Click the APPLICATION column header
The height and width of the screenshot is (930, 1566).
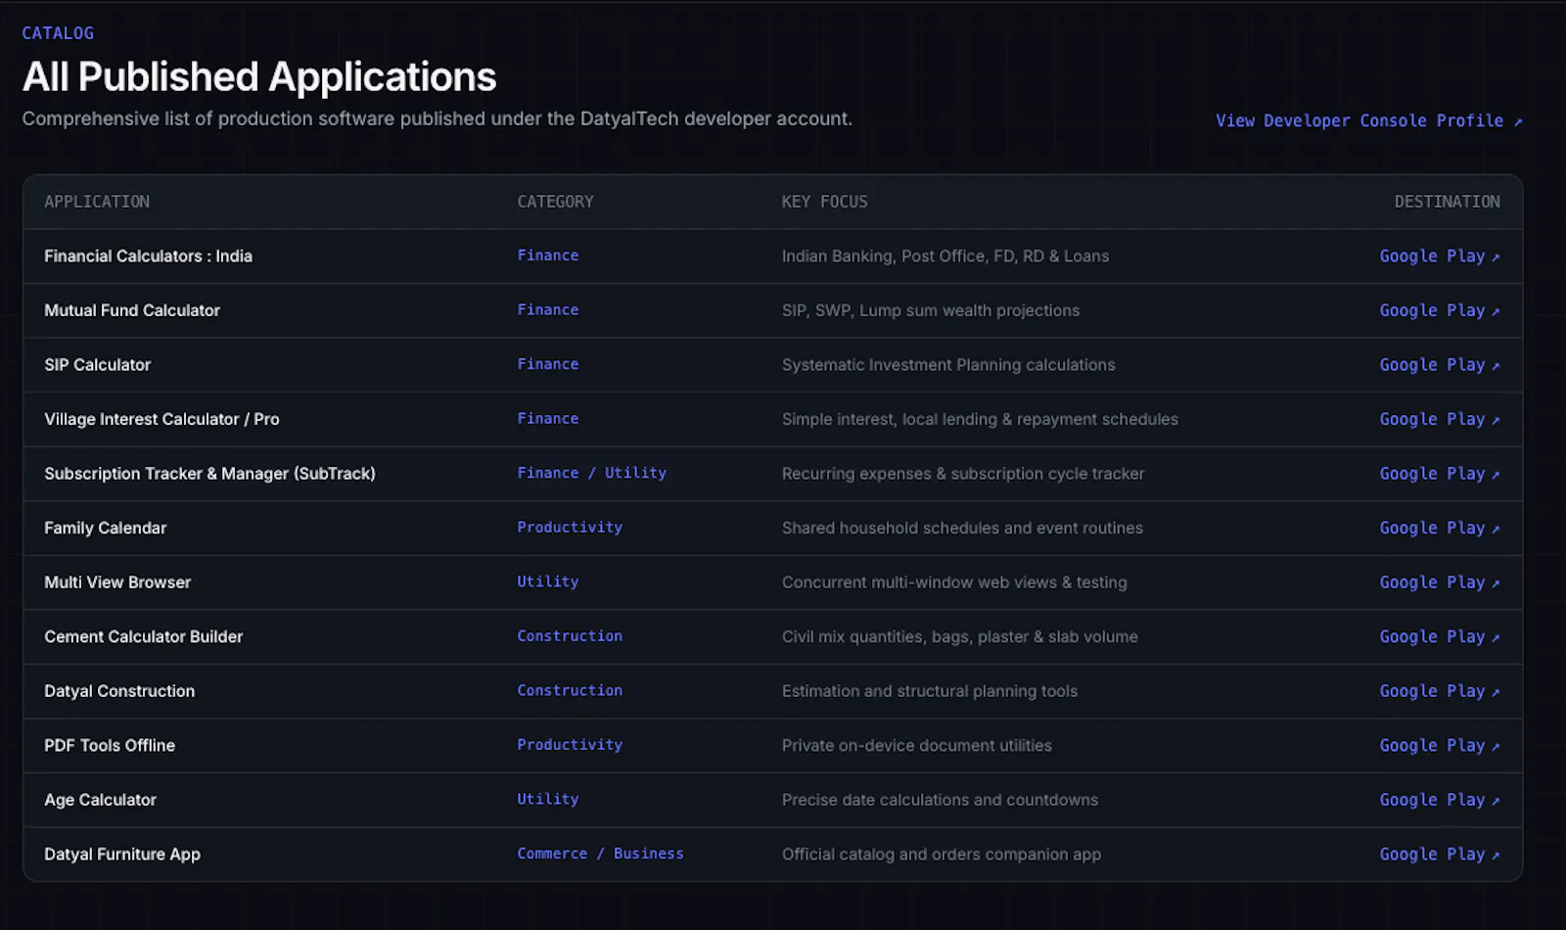coord(97,202)
